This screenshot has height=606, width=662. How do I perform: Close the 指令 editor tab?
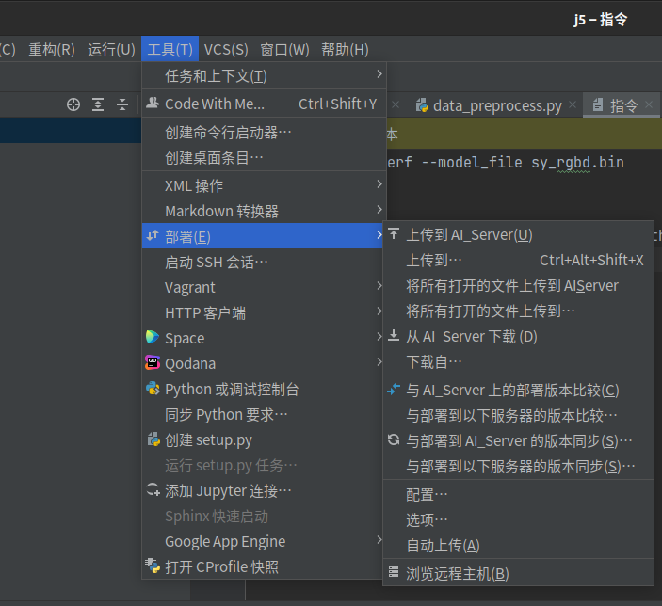[649, 104]
